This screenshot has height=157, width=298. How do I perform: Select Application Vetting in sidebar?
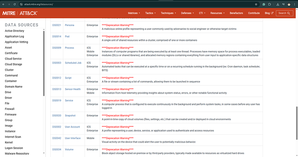tap(16, 42)
